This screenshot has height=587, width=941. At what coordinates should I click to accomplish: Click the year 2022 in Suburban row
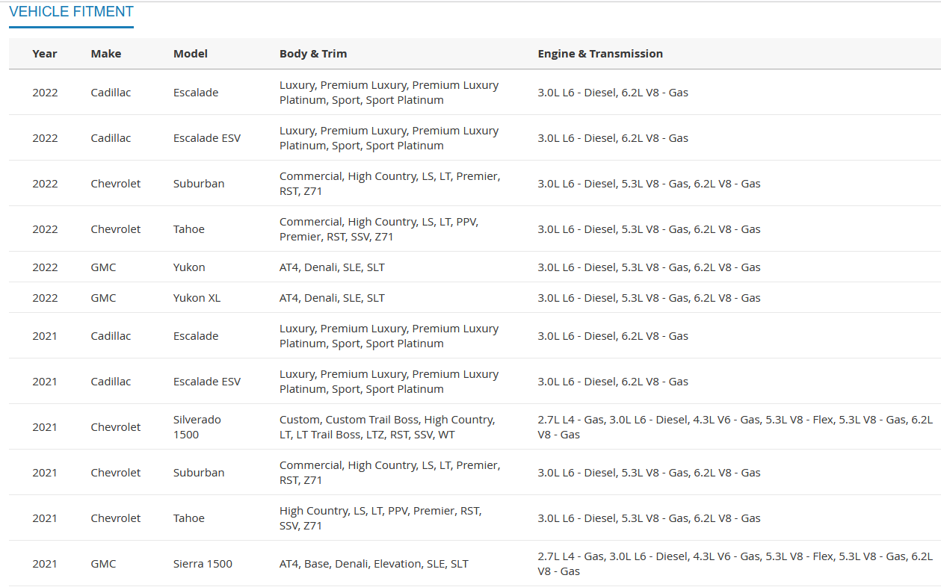(45, 184)
